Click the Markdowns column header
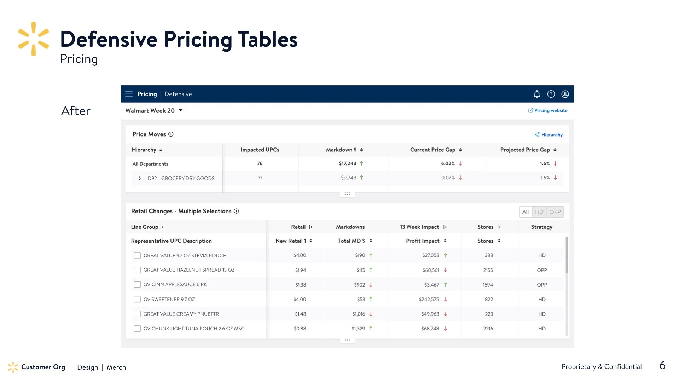 (350, 227)
